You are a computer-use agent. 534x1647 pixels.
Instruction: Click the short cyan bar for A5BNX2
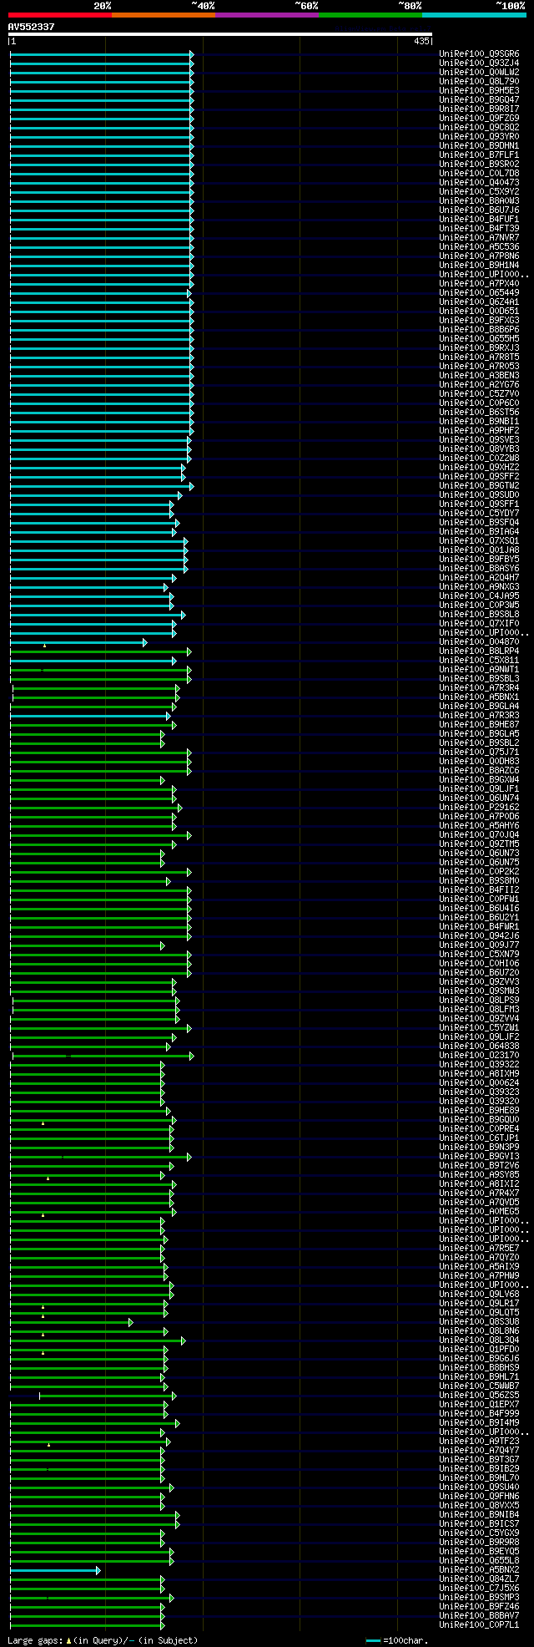coord(55,1570)
